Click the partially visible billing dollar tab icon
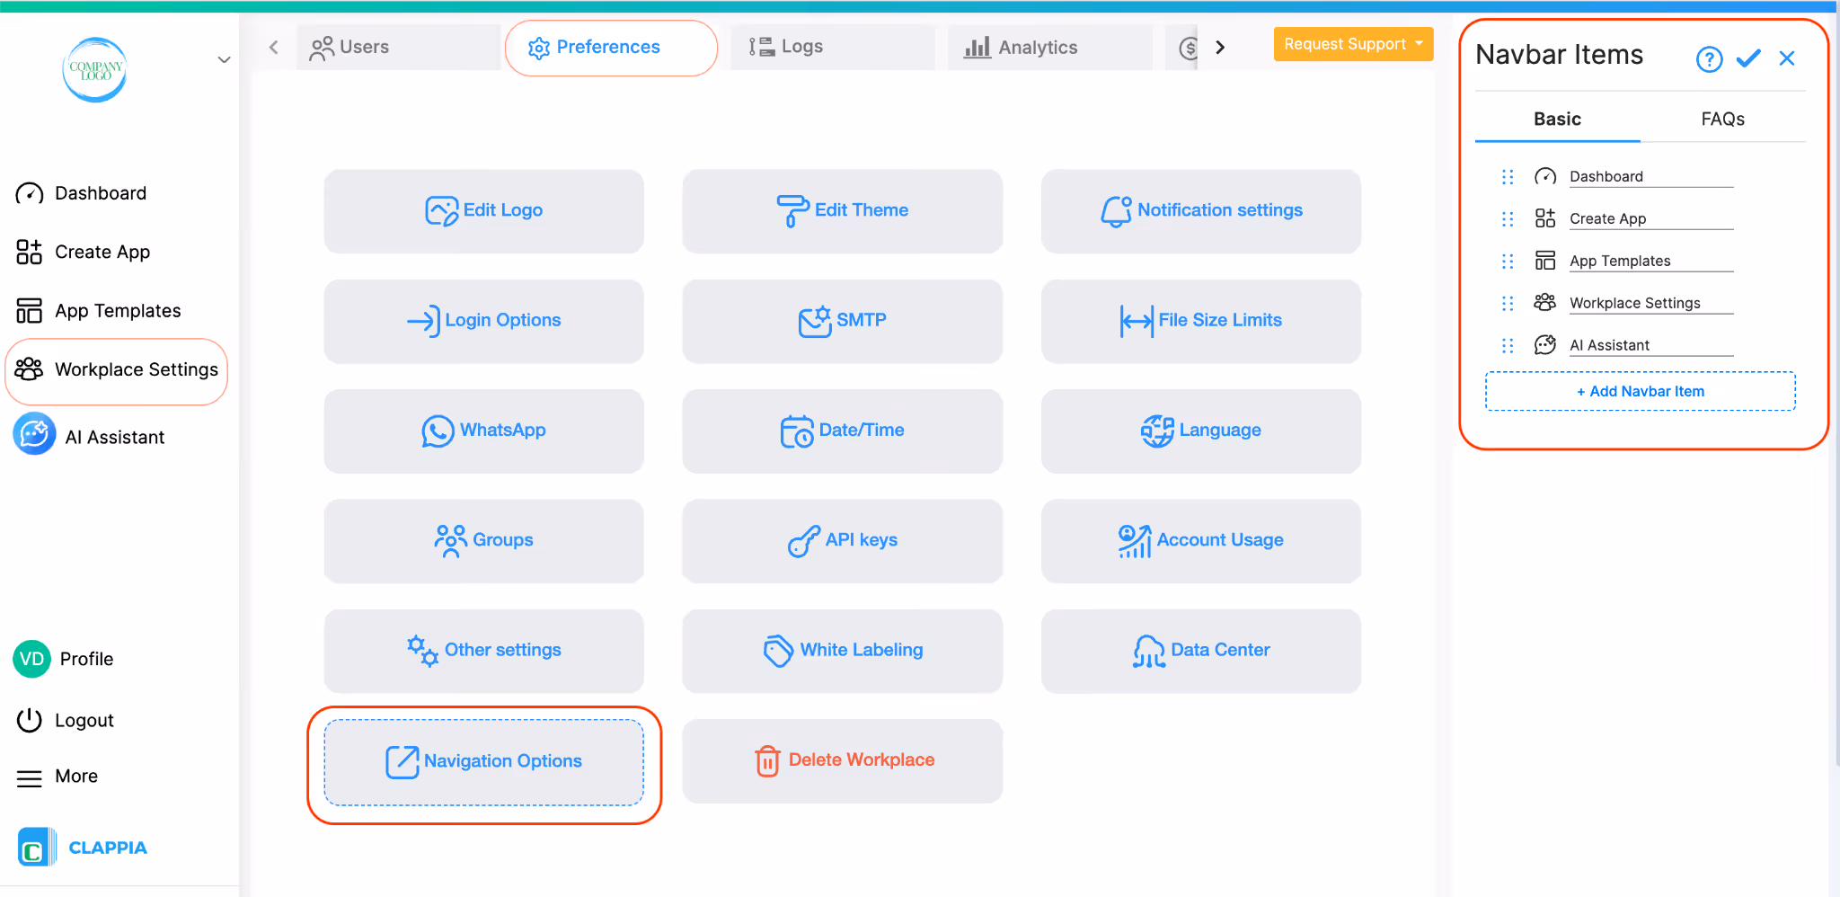The image size is (1840, 897). pyautogui.click(x=1188, y=48)
